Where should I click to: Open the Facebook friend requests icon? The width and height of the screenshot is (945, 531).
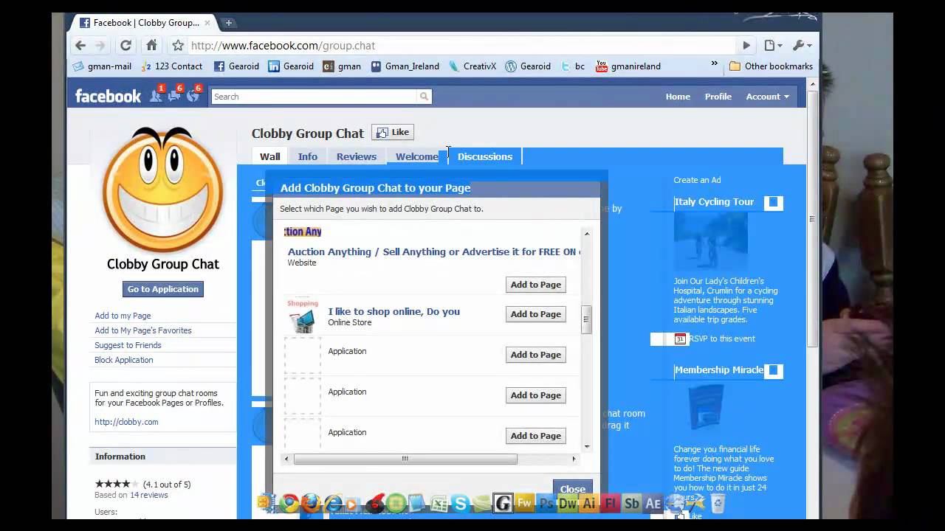[x=156, y=95]
